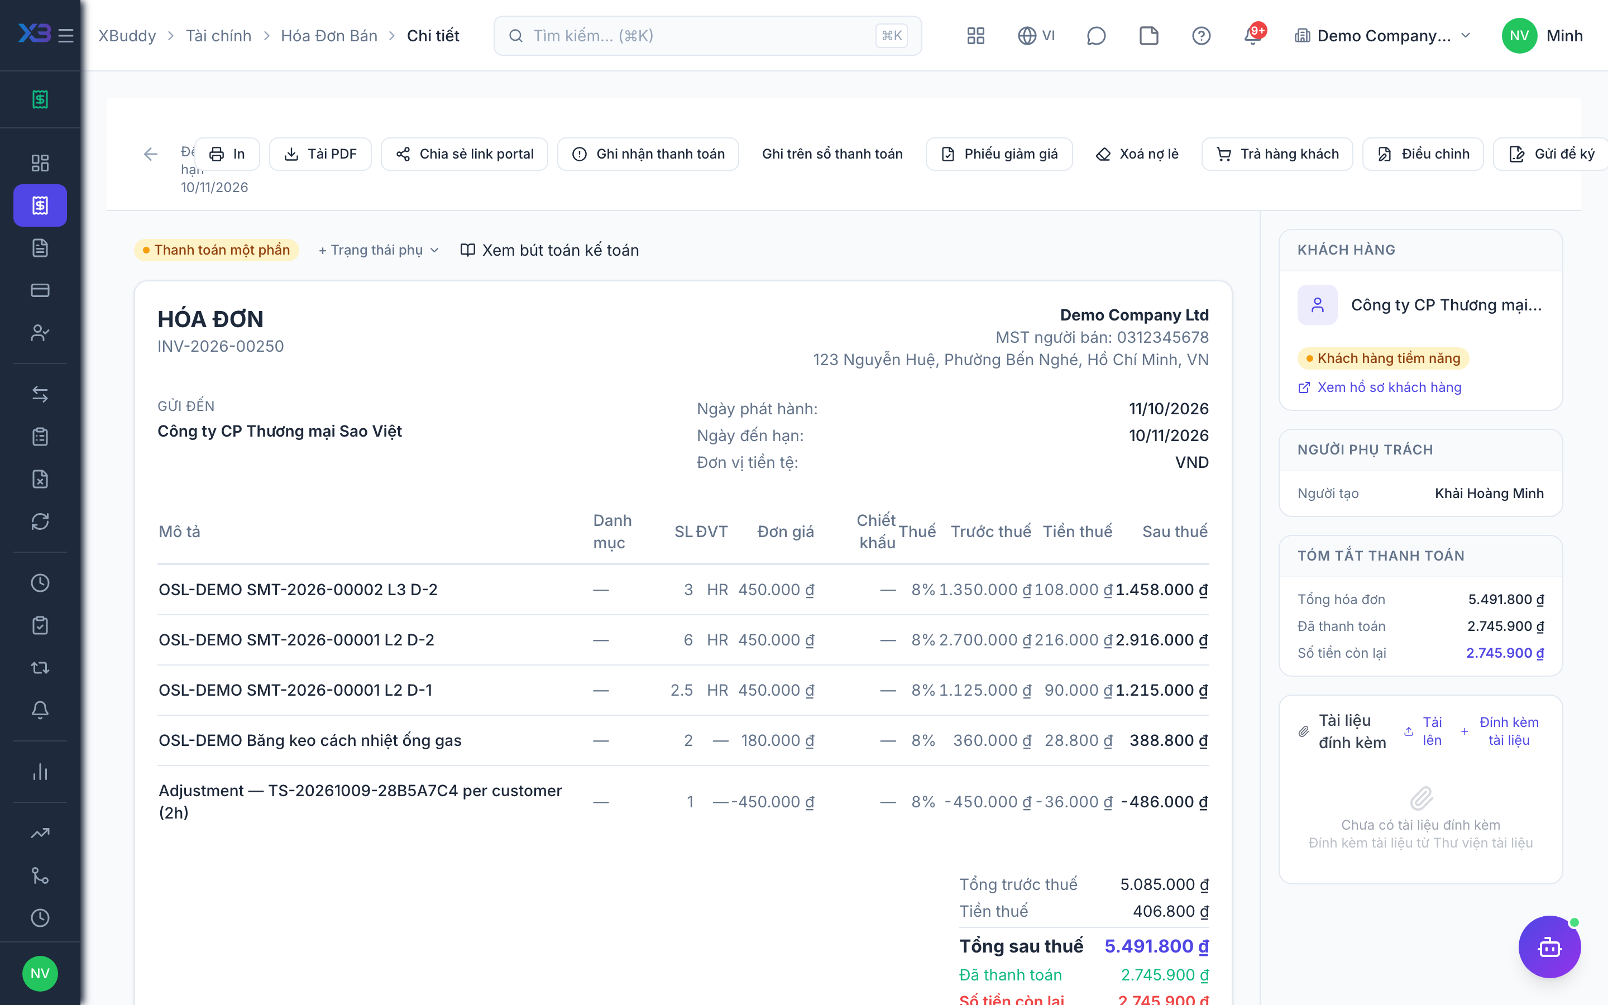Open the help question mark icon
1608x1005 pixels.
[1202, 36]
